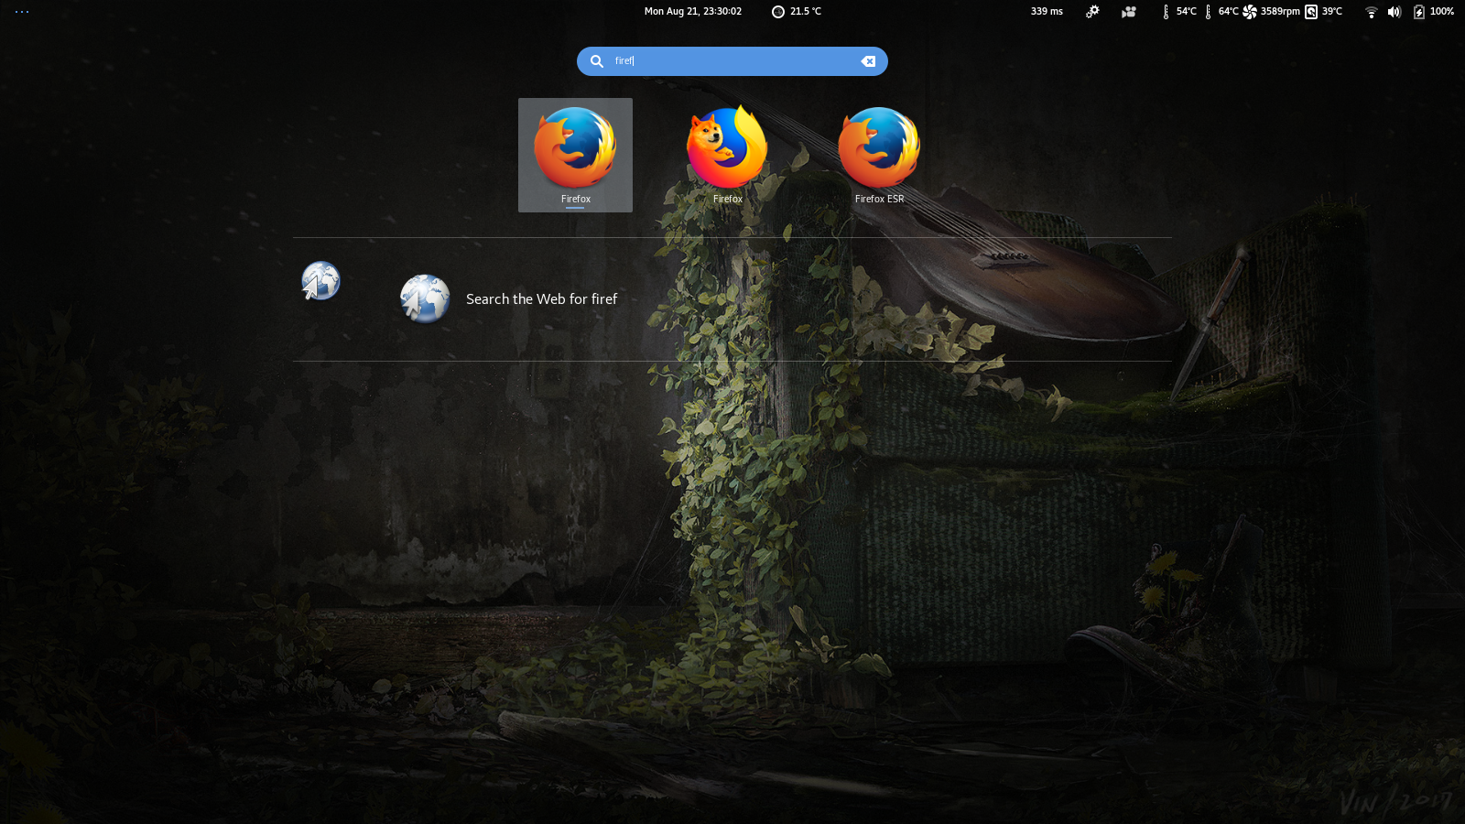Click the hard drive icon showing 39°C

point(1311,12)
